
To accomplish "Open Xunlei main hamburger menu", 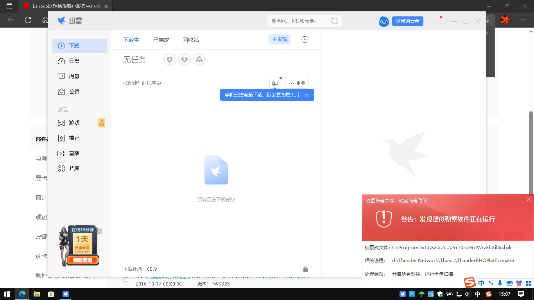I will (x=437, y=21).
